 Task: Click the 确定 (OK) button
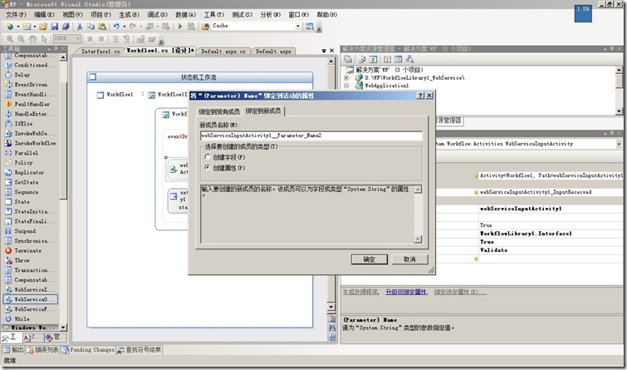[369, 259]
